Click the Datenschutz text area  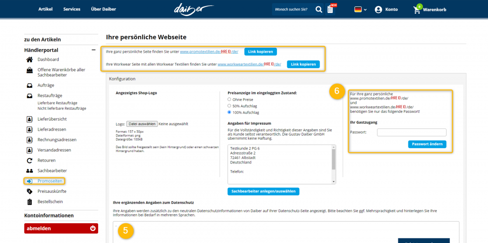[x=286, y=232]
